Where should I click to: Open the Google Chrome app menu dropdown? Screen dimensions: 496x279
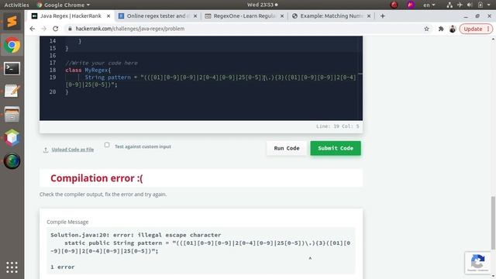click(64, 5)
